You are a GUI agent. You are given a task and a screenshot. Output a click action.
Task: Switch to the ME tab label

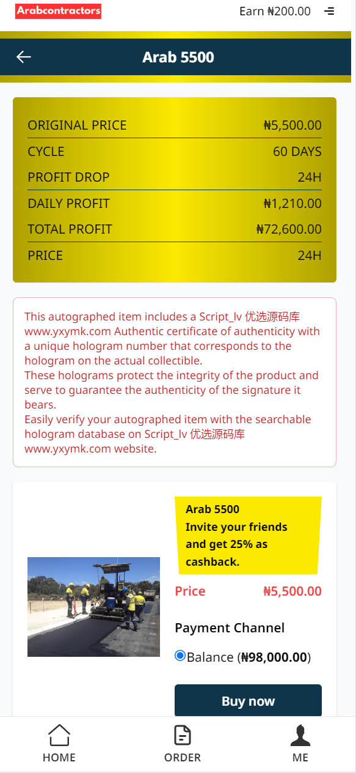[x=300, y=757]
